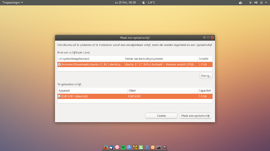The image size is (270, 151).
Task: Click the disc icon of the ISO row
Action: click(x=59, y=64)
